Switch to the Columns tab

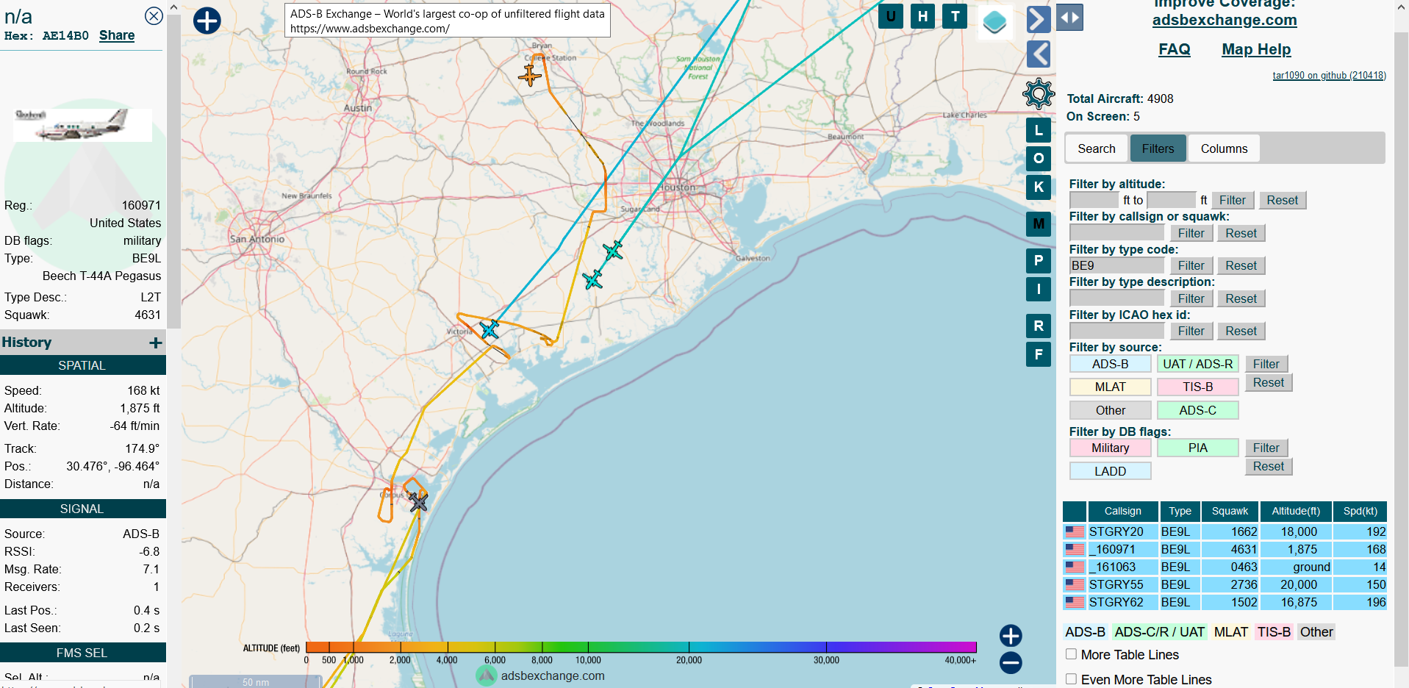pos(1224,148)
